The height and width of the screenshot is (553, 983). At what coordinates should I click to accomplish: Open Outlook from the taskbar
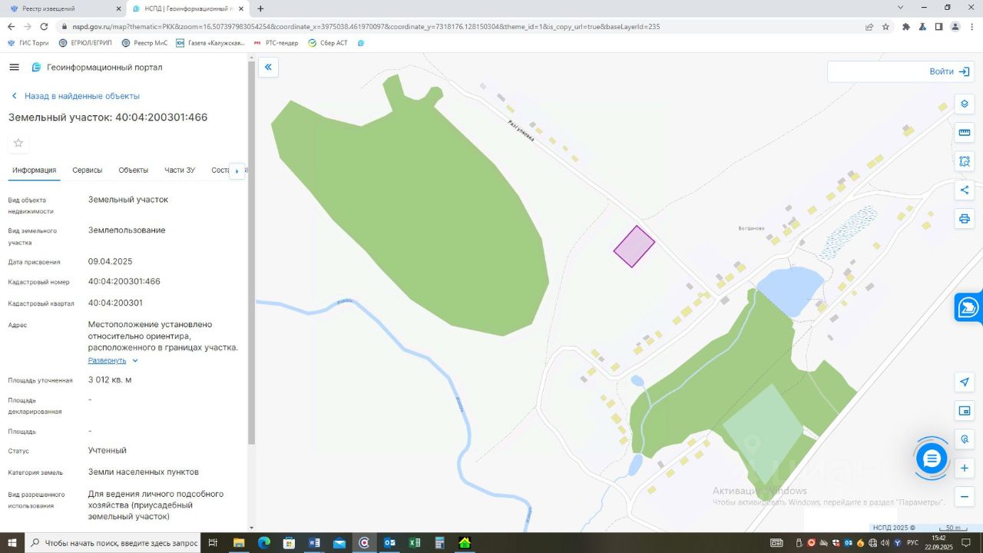(389, 543)
